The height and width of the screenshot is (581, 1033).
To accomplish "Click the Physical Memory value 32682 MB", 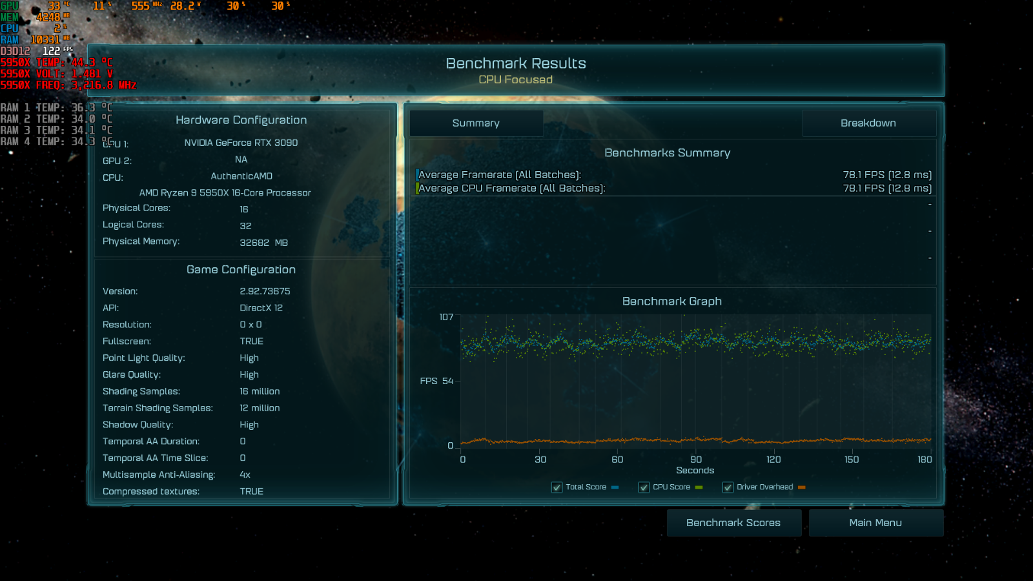I will tap(263, 243).
